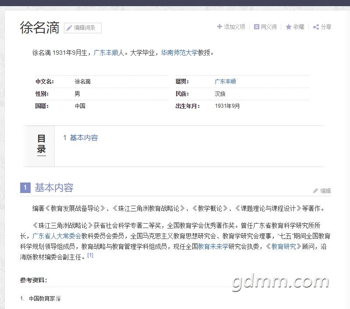Follow the 华南师范大学 hyperlink
Image resolution: width=350 pixels, height=309 pixels.
pos(179,53)
